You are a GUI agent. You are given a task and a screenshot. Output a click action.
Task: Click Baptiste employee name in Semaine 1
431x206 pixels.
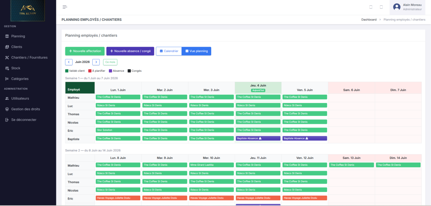73,139
